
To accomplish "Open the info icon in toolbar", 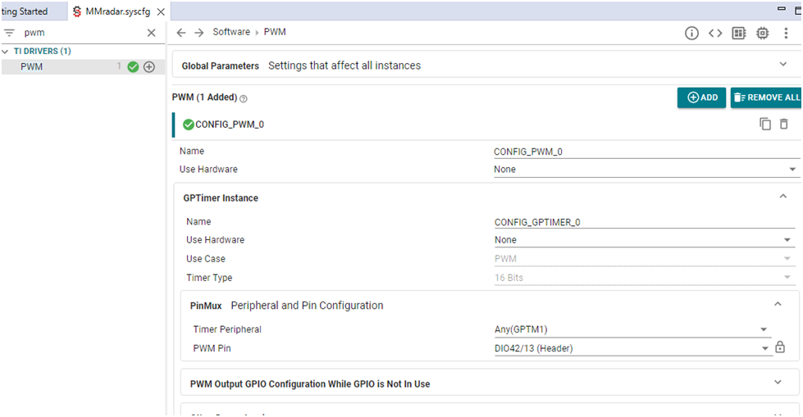I will click(x=691, y=33).
